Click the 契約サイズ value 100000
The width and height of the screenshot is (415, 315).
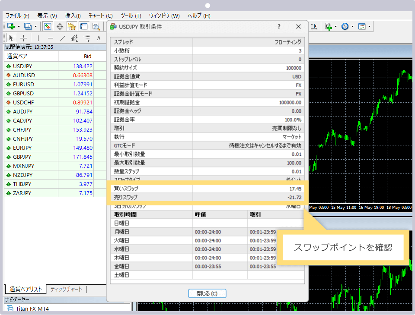294,68
